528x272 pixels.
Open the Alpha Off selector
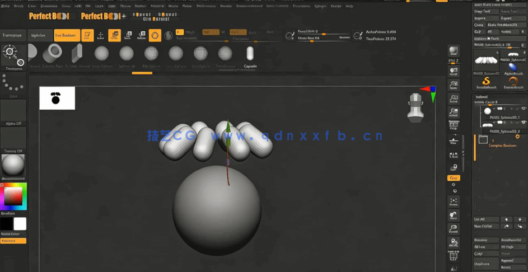point(13,112)
